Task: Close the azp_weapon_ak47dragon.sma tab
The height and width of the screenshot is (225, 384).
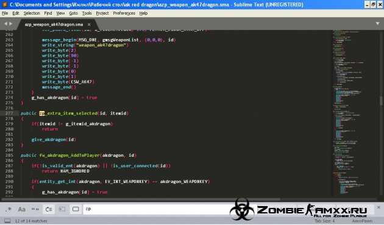Action: pyautogui.click(x=89, y=24)
